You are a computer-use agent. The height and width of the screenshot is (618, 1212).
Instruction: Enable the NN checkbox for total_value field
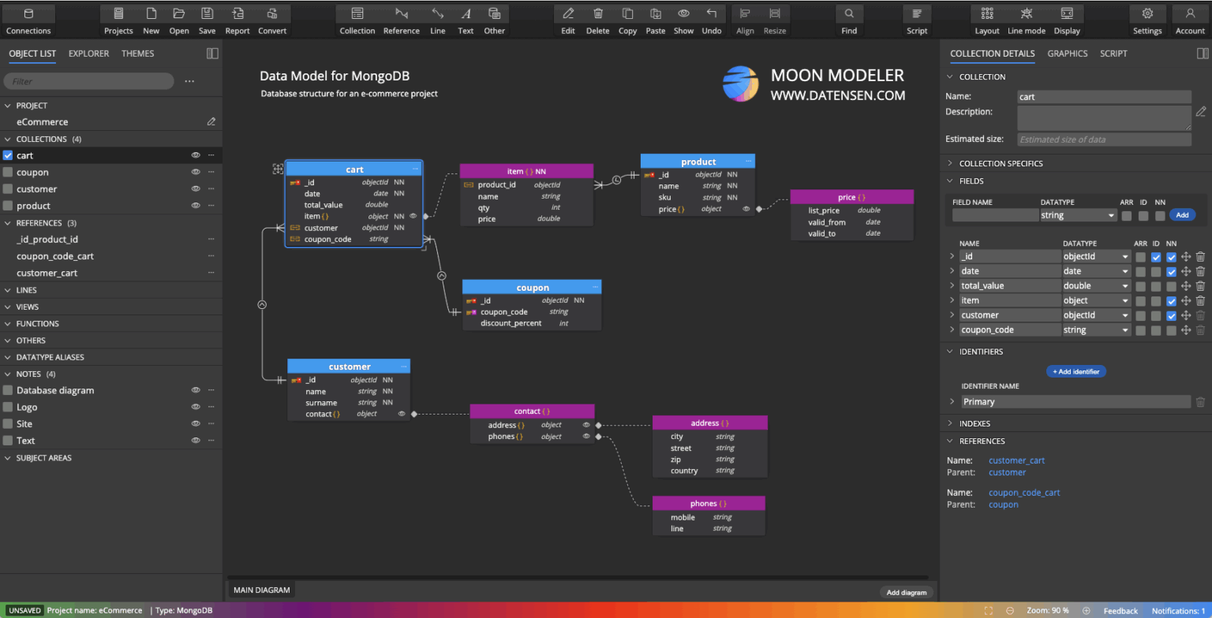coord(1171,286)
